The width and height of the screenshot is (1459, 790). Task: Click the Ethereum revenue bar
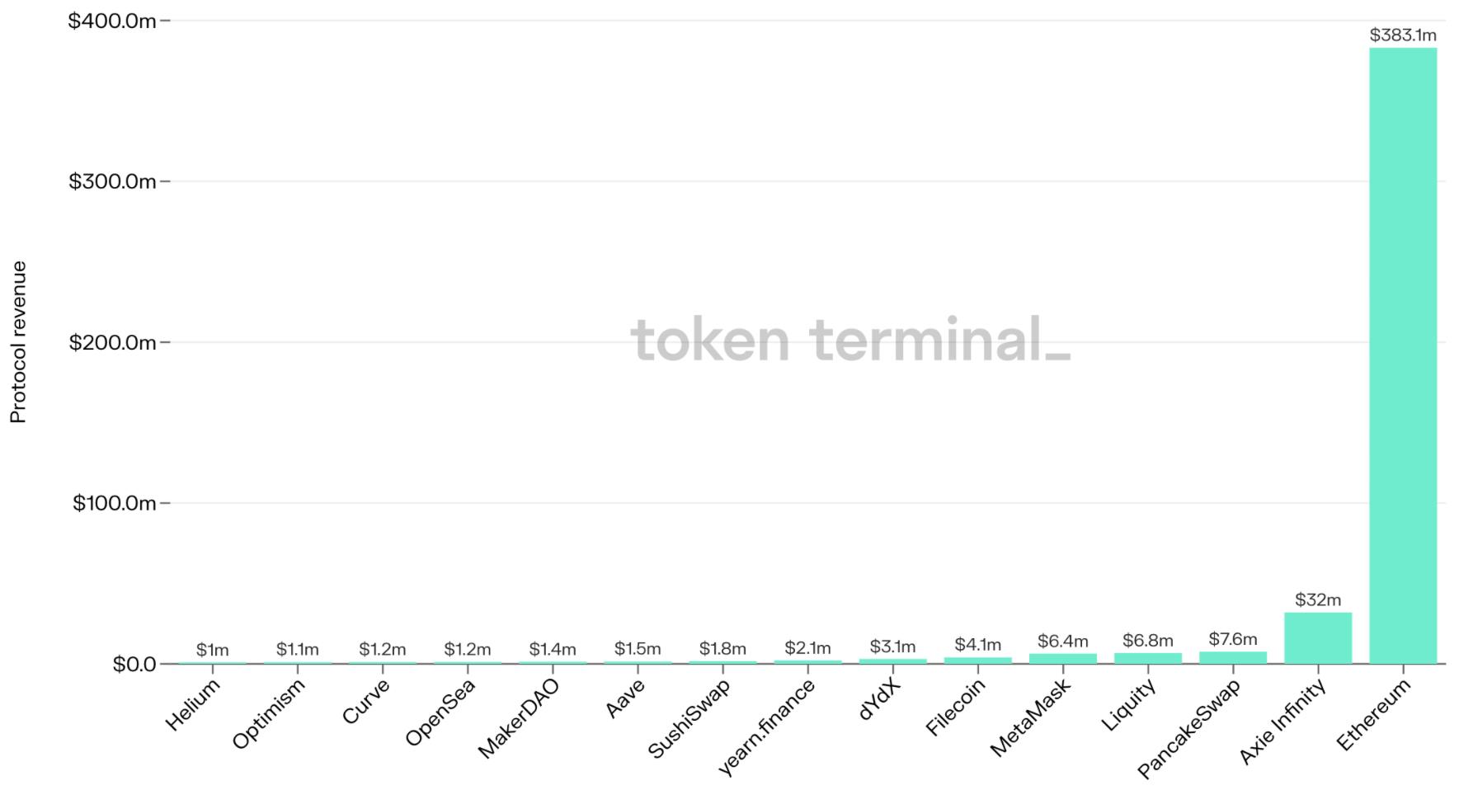[x=1402, y=355]
